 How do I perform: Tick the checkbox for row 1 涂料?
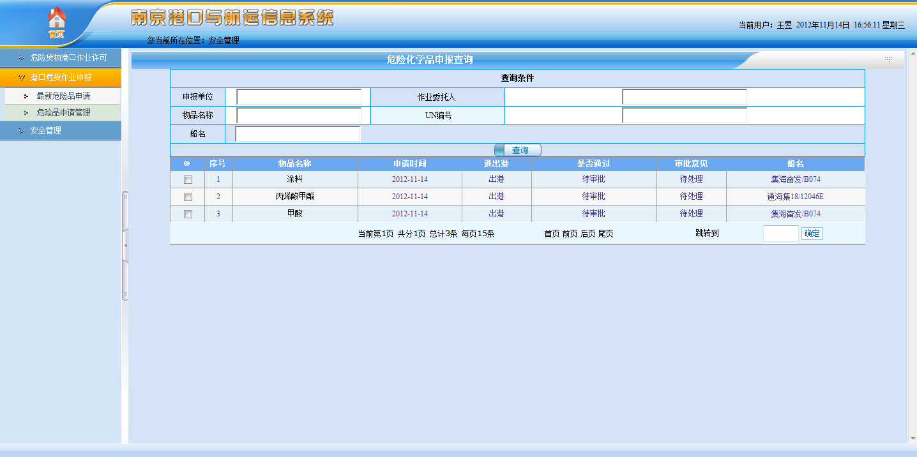[x=188, y=180]
